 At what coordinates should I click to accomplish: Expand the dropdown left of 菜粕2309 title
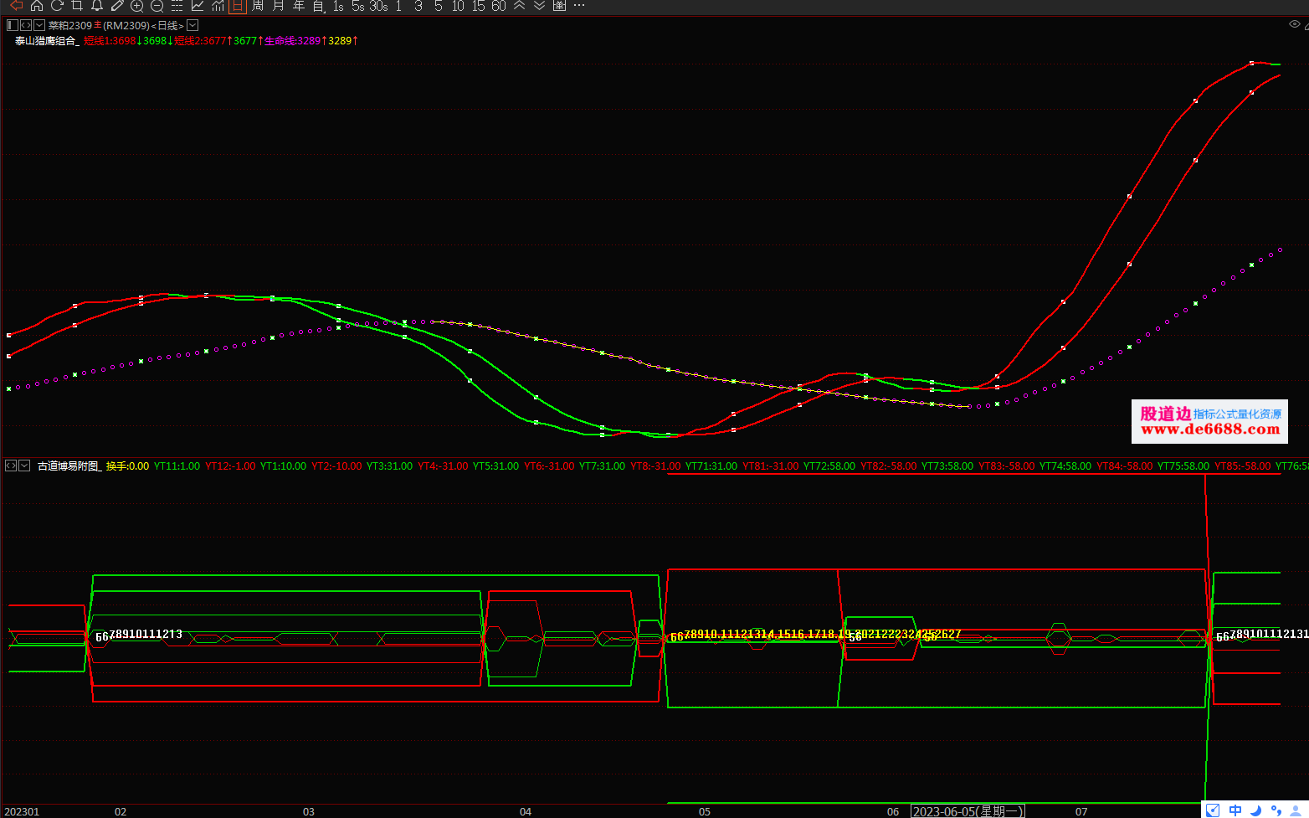pos(39,26)
